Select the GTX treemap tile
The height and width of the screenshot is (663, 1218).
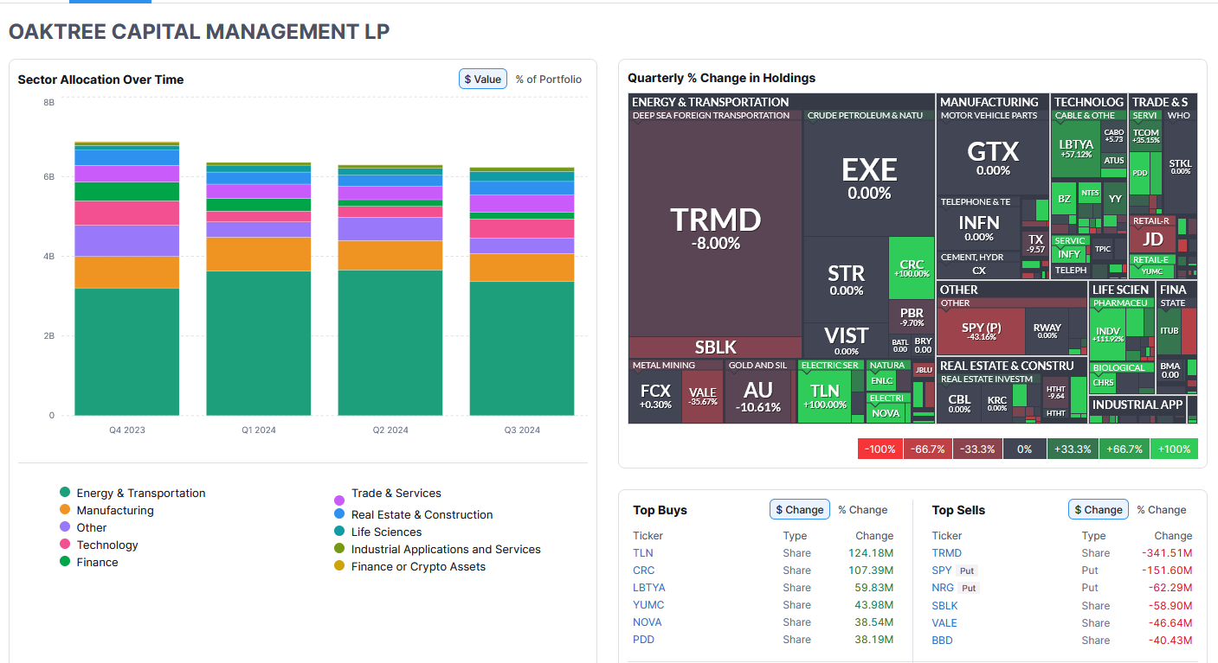993,158
